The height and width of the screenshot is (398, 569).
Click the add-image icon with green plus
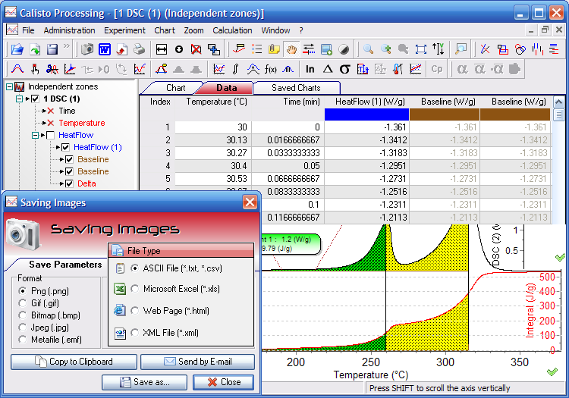(x=326, y=49)
